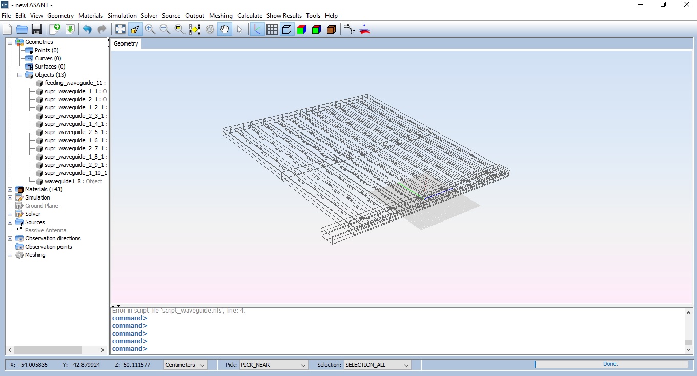Expand the Sources tree node
Screen dimensions: 697x376
click(x=11, y=222)
